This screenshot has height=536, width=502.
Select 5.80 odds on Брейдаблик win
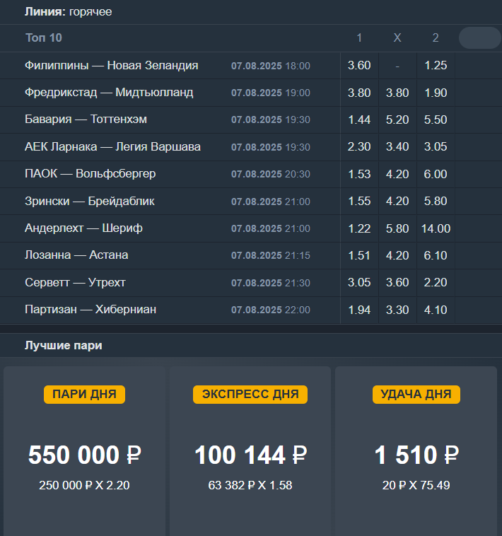click(x=436, y=201)
